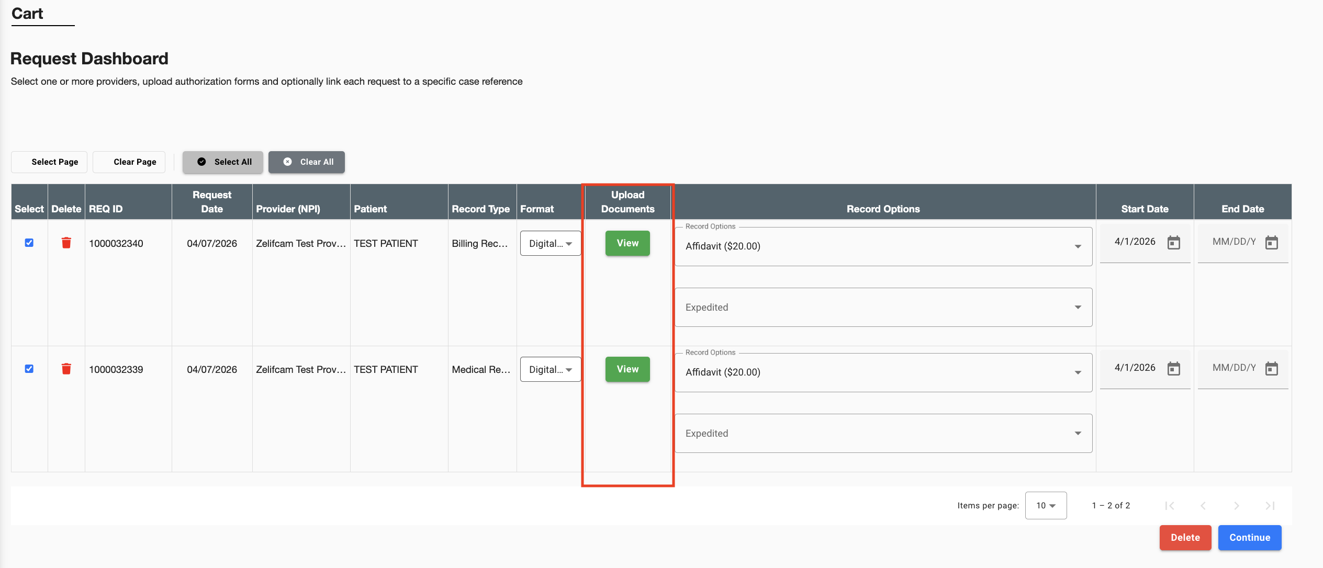Open End Date calendar for second request

[x=1271, y=369]
